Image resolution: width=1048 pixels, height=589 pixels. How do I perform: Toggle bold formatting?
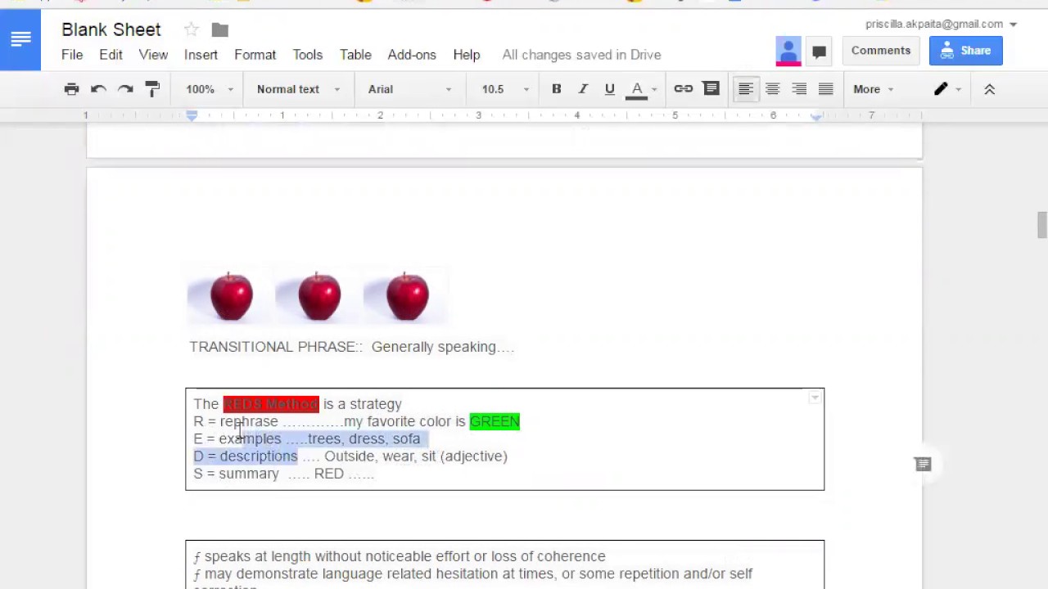pyautogui.click(x=556, y=89)
